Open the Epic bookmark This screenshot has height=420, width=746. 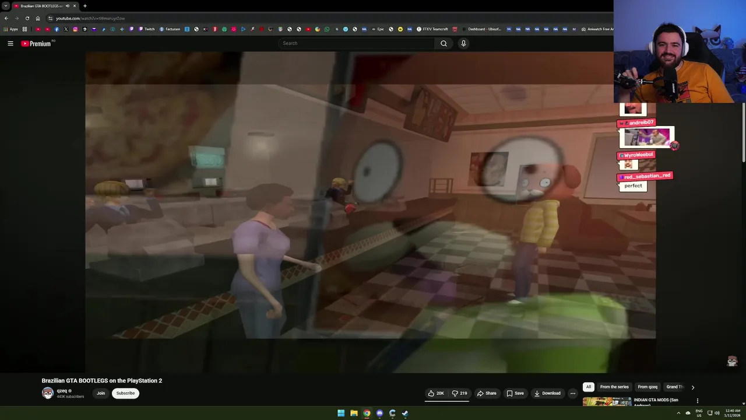(x=378, y=29)
